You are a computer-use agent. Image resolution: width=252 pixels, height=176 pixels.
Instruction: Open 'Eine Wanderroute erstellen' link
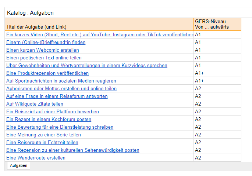(x=36, y=158)
